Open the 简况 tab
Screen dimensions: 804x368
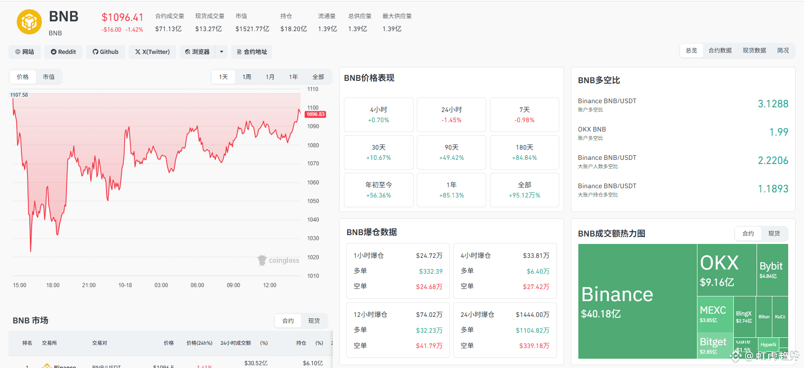tap(783, 51)
